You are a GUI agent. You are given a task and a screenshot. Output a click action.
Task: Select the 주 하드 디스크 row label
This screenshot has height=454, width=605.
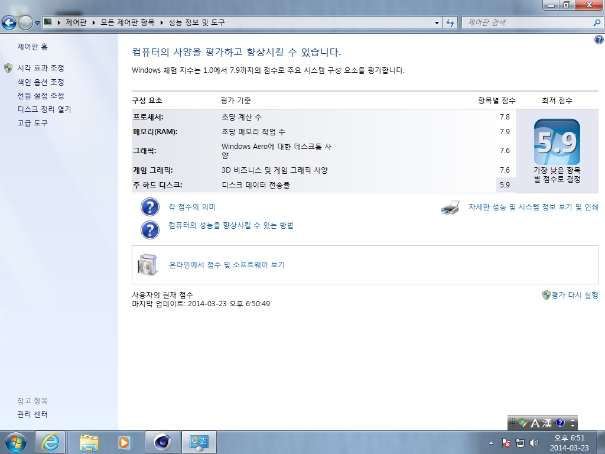(x=157, y=185)
